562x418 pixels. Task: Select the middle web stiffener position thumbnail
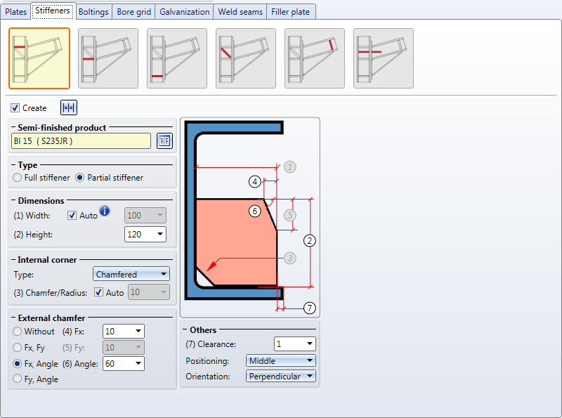point(108,58)
